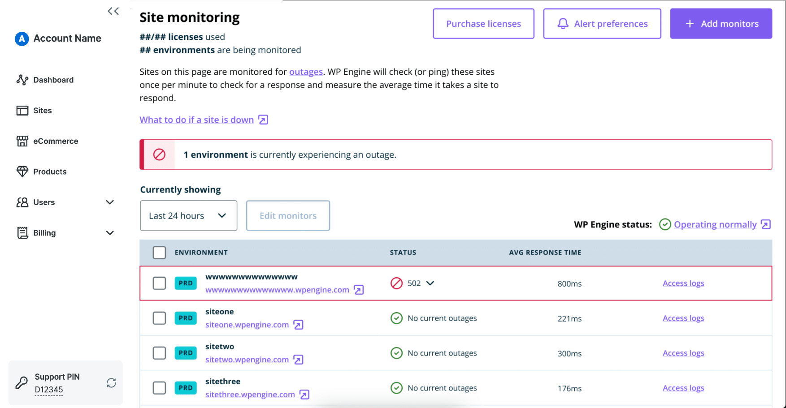786x408 pixels.
Task: Select the sitetwo environment checkbox
Action: pos(159,353)
